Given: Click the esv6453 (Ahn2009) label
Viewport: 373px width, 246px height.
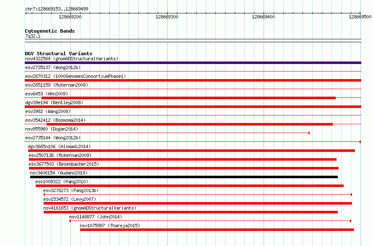Looking at the screenshot, I should tap(47, 94).
